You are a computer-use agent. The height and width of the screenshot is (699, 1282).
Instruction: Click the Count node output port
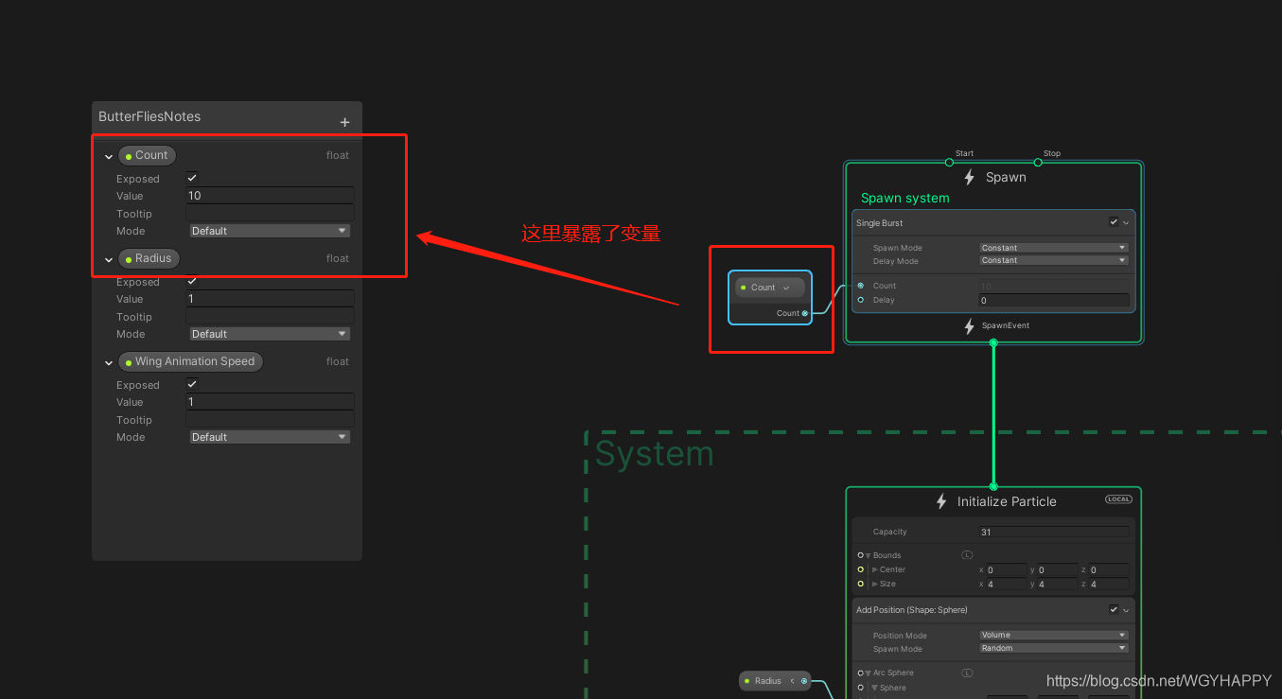(805, 313)
